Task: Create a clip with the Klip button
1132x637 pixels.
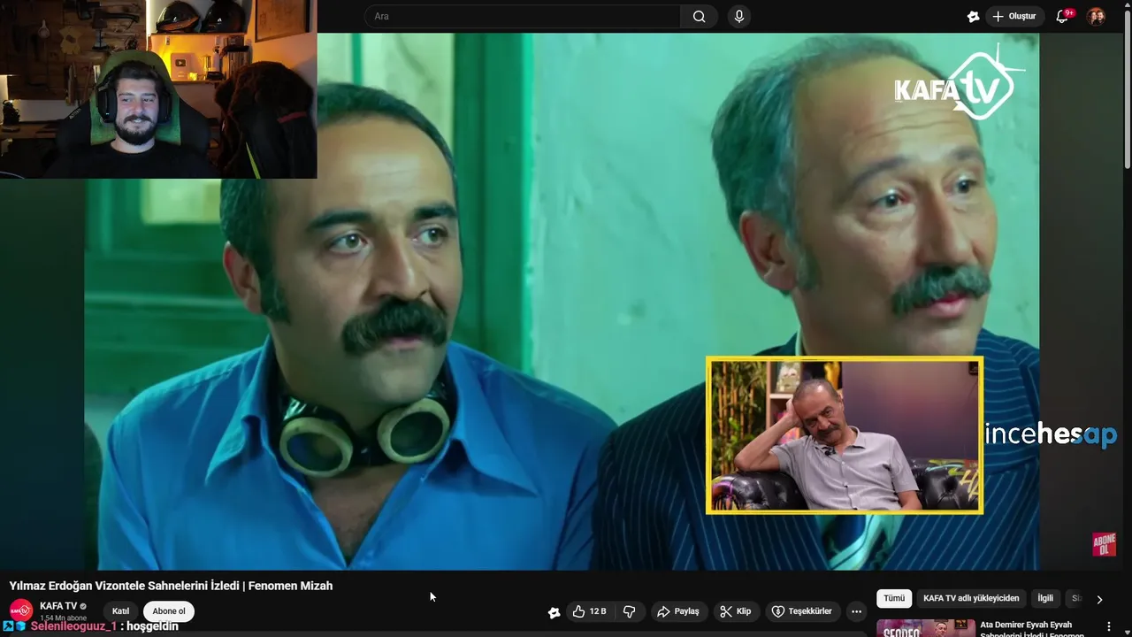Action: point(736,611)
